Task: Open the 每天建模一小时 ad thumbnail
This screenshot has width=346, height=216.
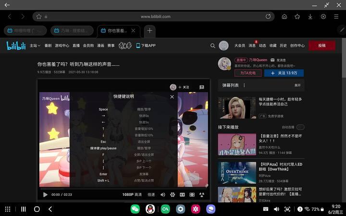Action: tap(237, 108)
